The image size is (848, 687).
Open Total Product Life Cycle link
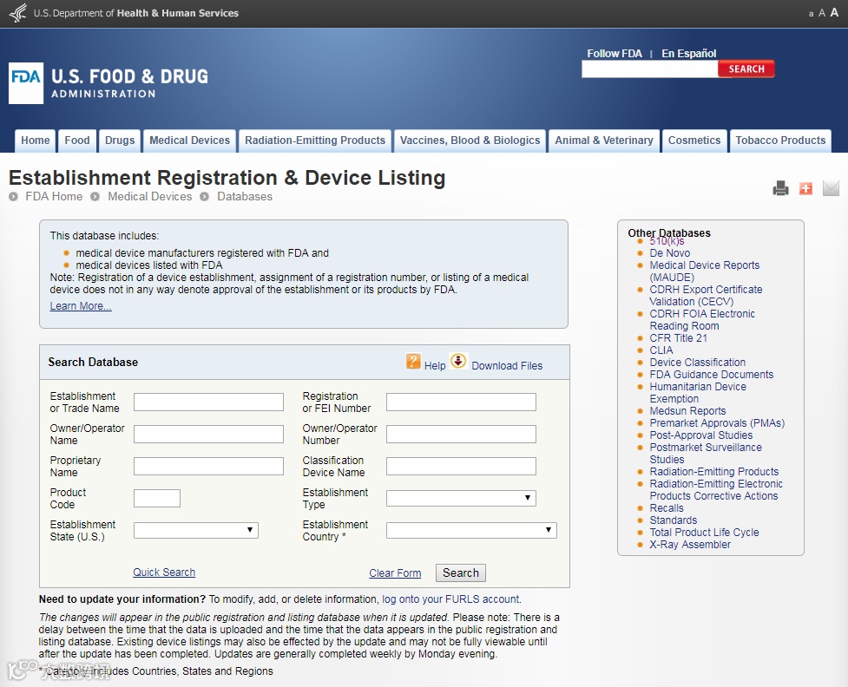704,533
